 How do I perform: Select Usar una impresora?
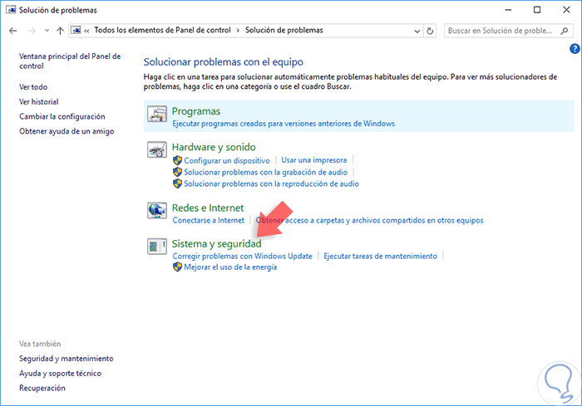pos(314,160)
